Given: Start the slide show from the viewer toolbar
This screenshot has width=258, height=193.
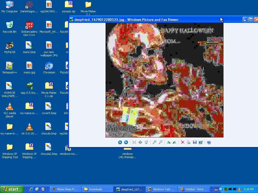Looking at the screenshot, I should [x=146, y=142].
